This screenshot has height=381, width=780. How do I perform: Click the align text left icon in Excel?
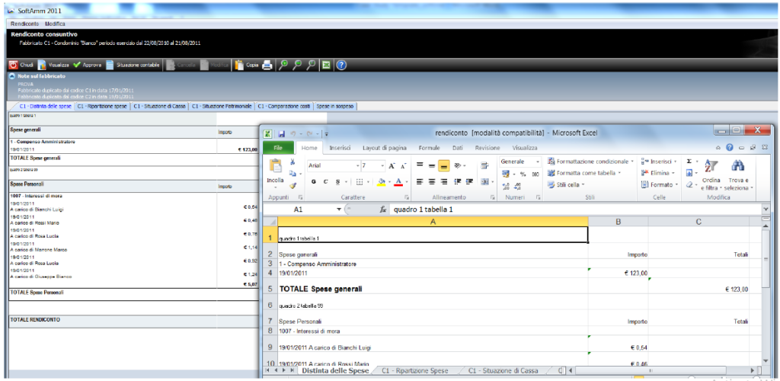point(420,181)
